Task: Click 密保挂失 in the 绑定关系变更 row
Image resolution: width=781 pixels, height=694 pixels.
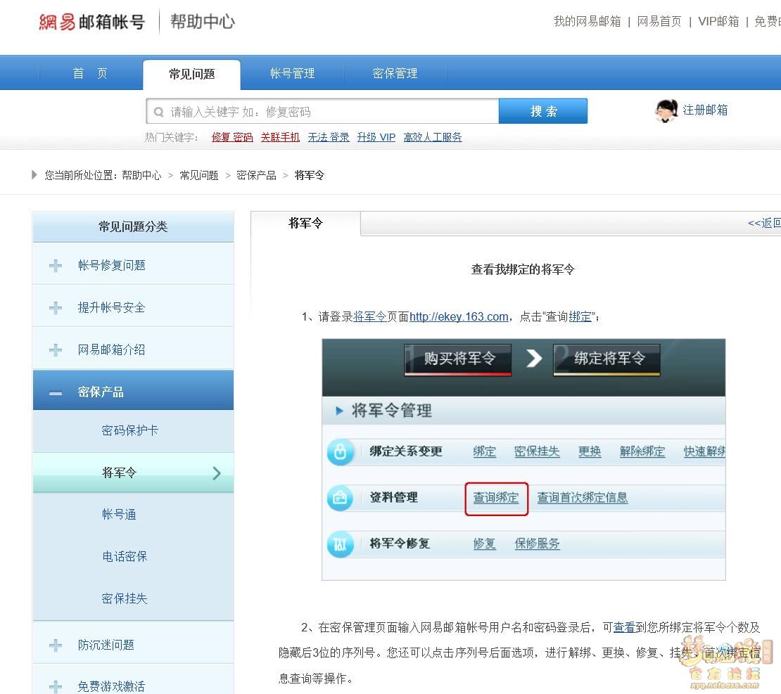Action: pos(537,451)
